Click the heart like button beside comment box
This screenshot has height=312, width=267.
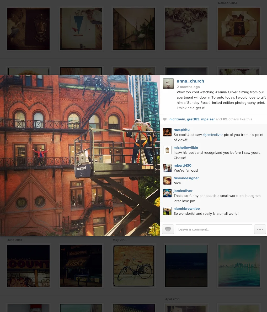tap(168, 229)
